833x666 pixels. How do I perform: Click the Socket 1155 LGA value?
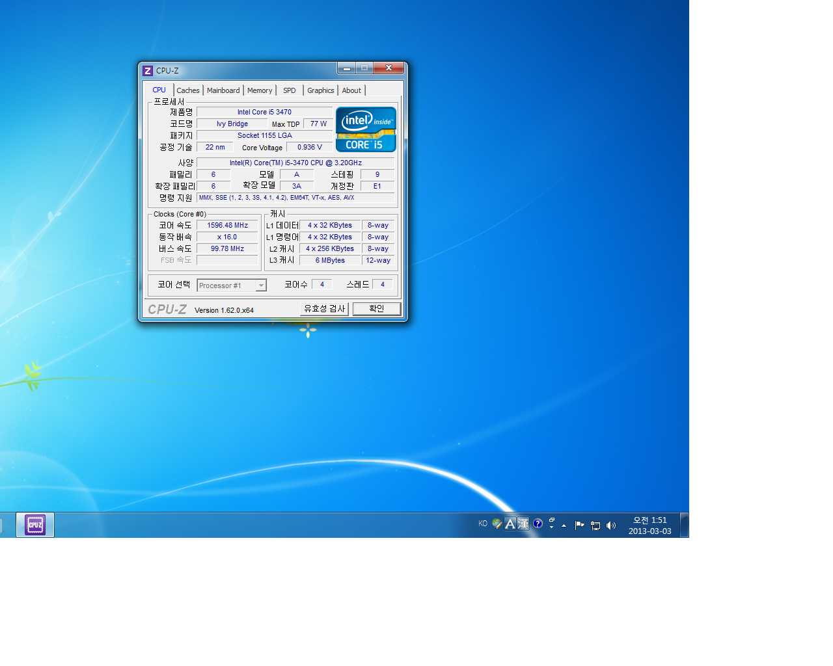tap(264, 135)
